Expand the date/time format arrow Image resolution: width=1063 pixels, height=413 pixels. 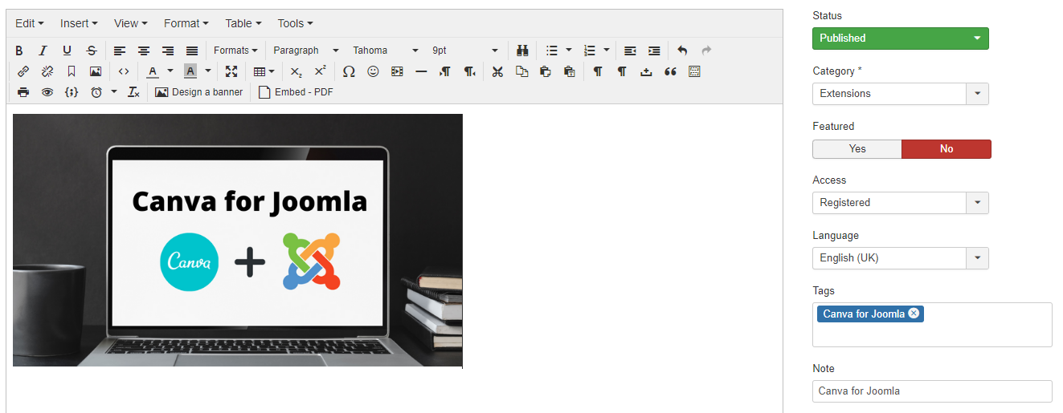(x=114, y=92)
